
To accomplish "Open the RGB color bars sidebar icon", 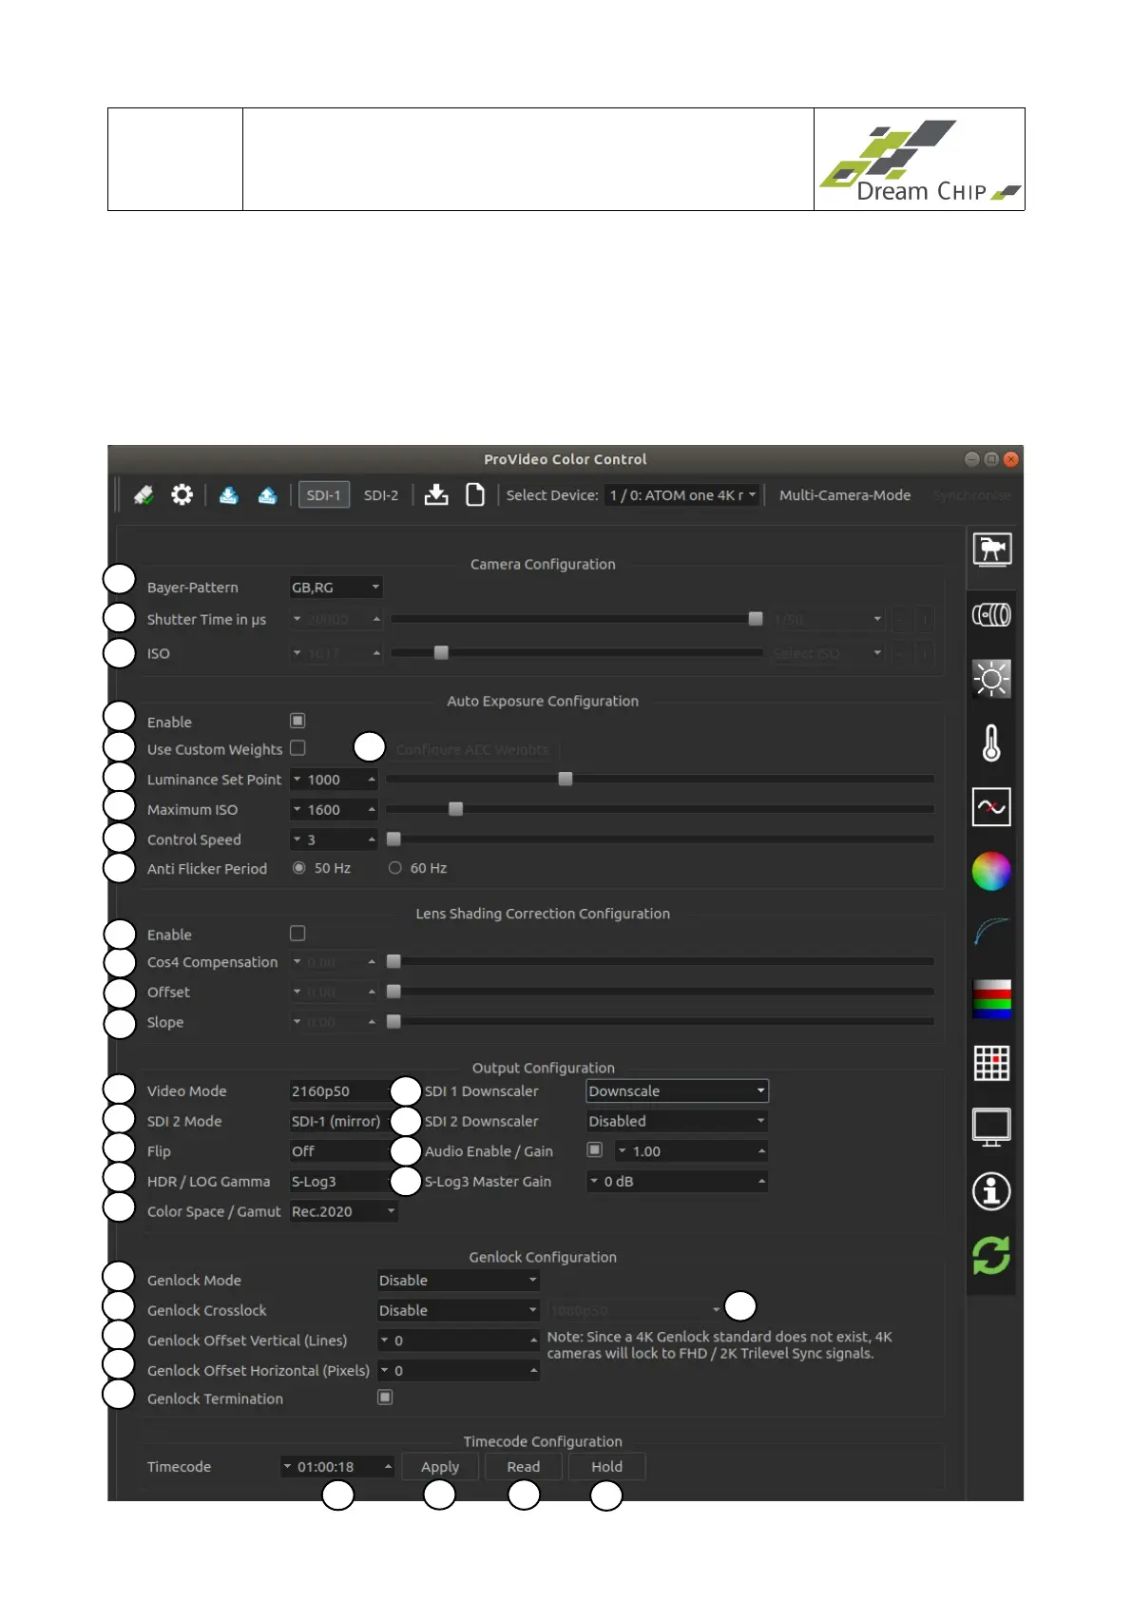I will 991,999.
